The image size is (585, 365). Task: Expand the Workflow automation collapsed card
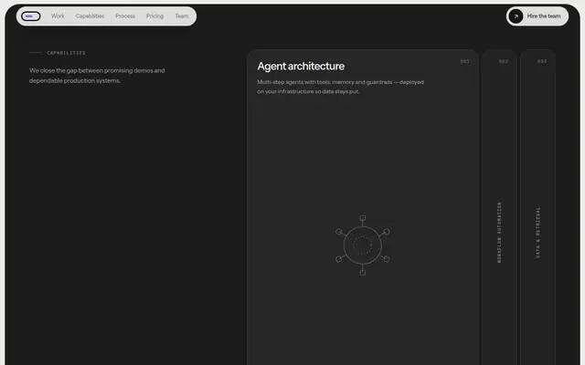point(499,207)
